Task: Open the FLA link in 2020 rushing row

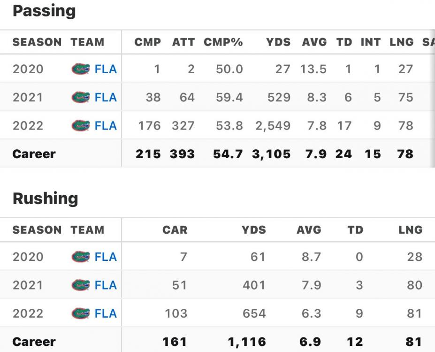Action: point(106,257)
